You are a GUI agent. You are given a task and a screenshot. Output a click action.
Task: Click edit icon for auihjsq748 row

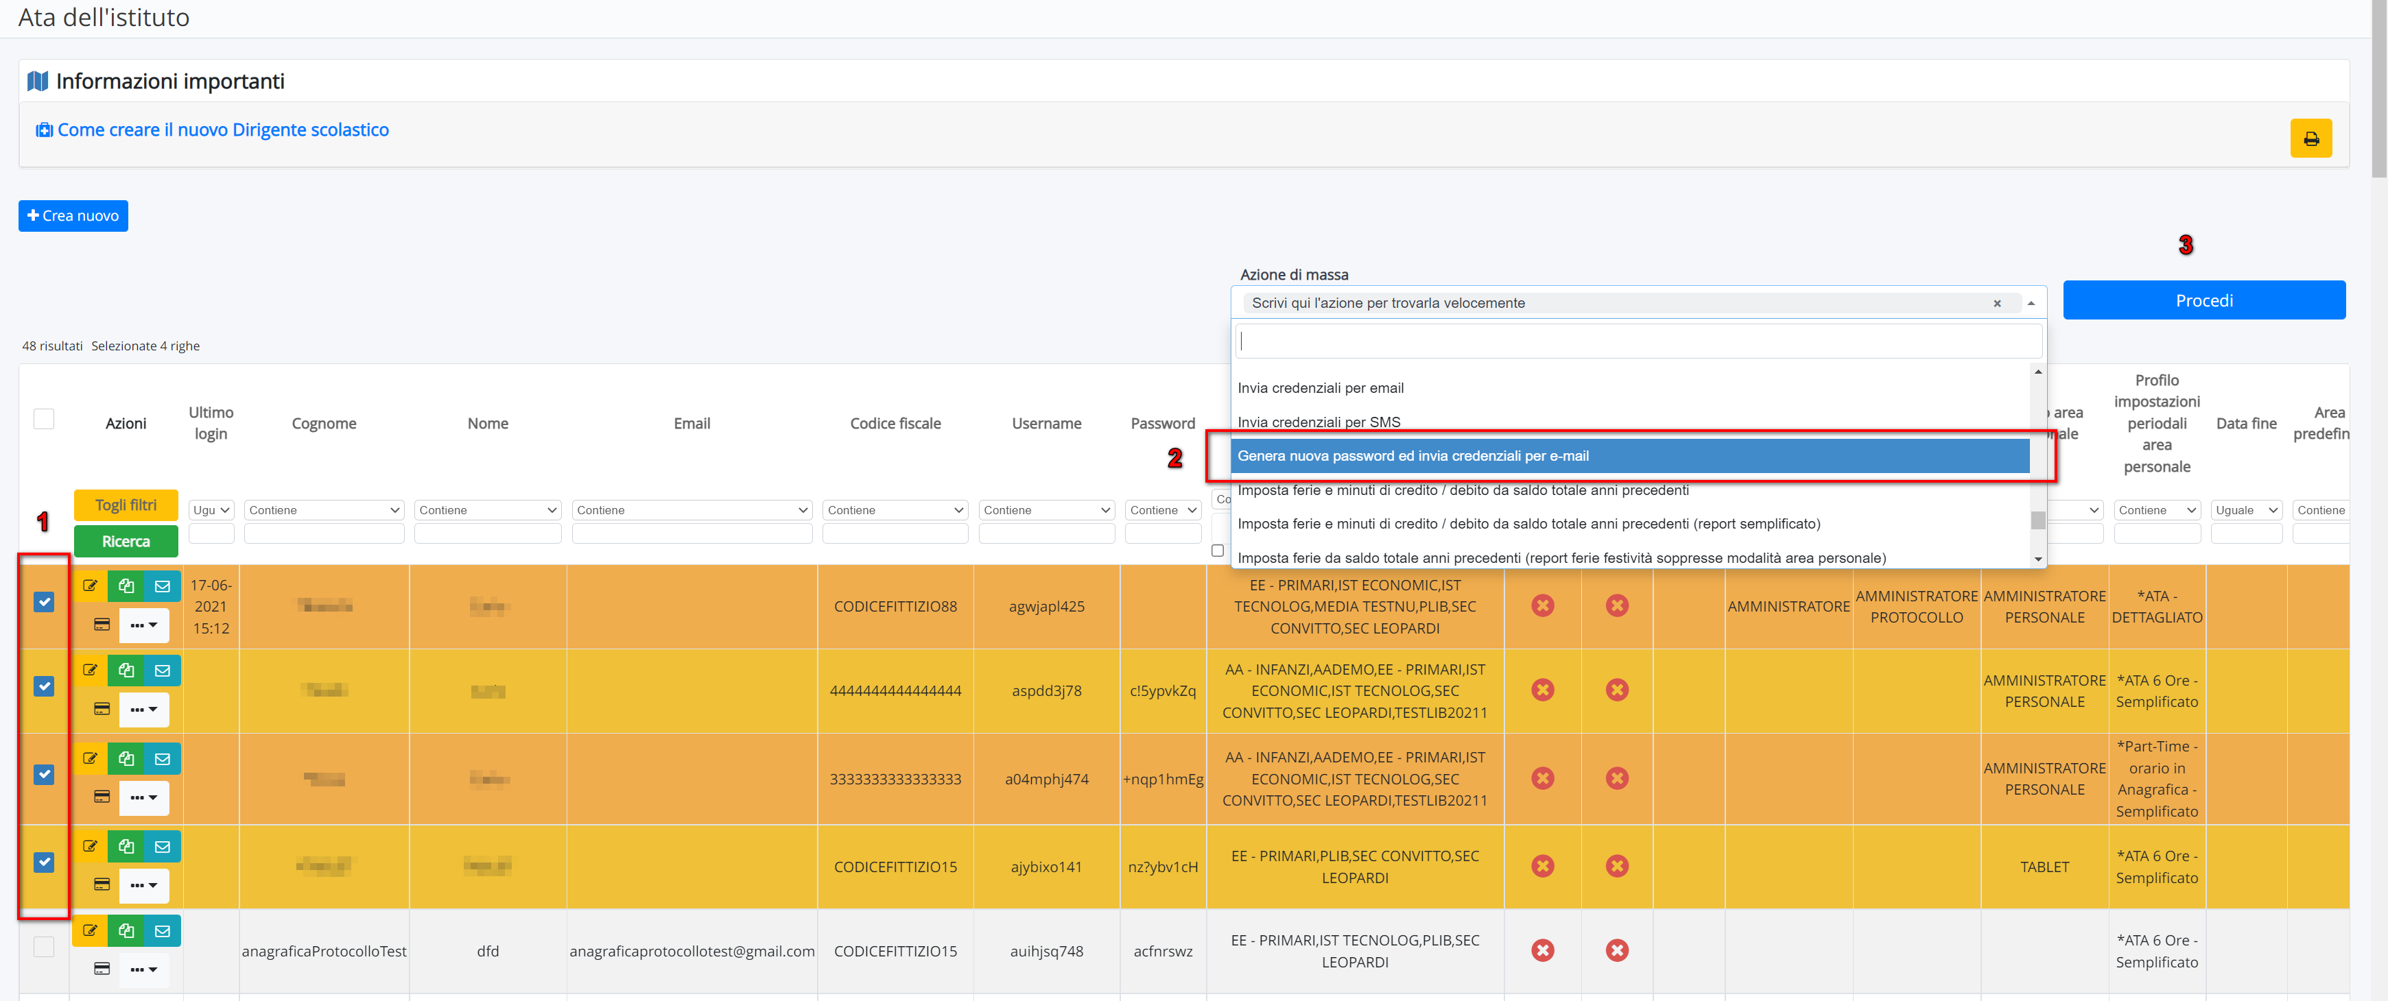click(x=90, y=930)
